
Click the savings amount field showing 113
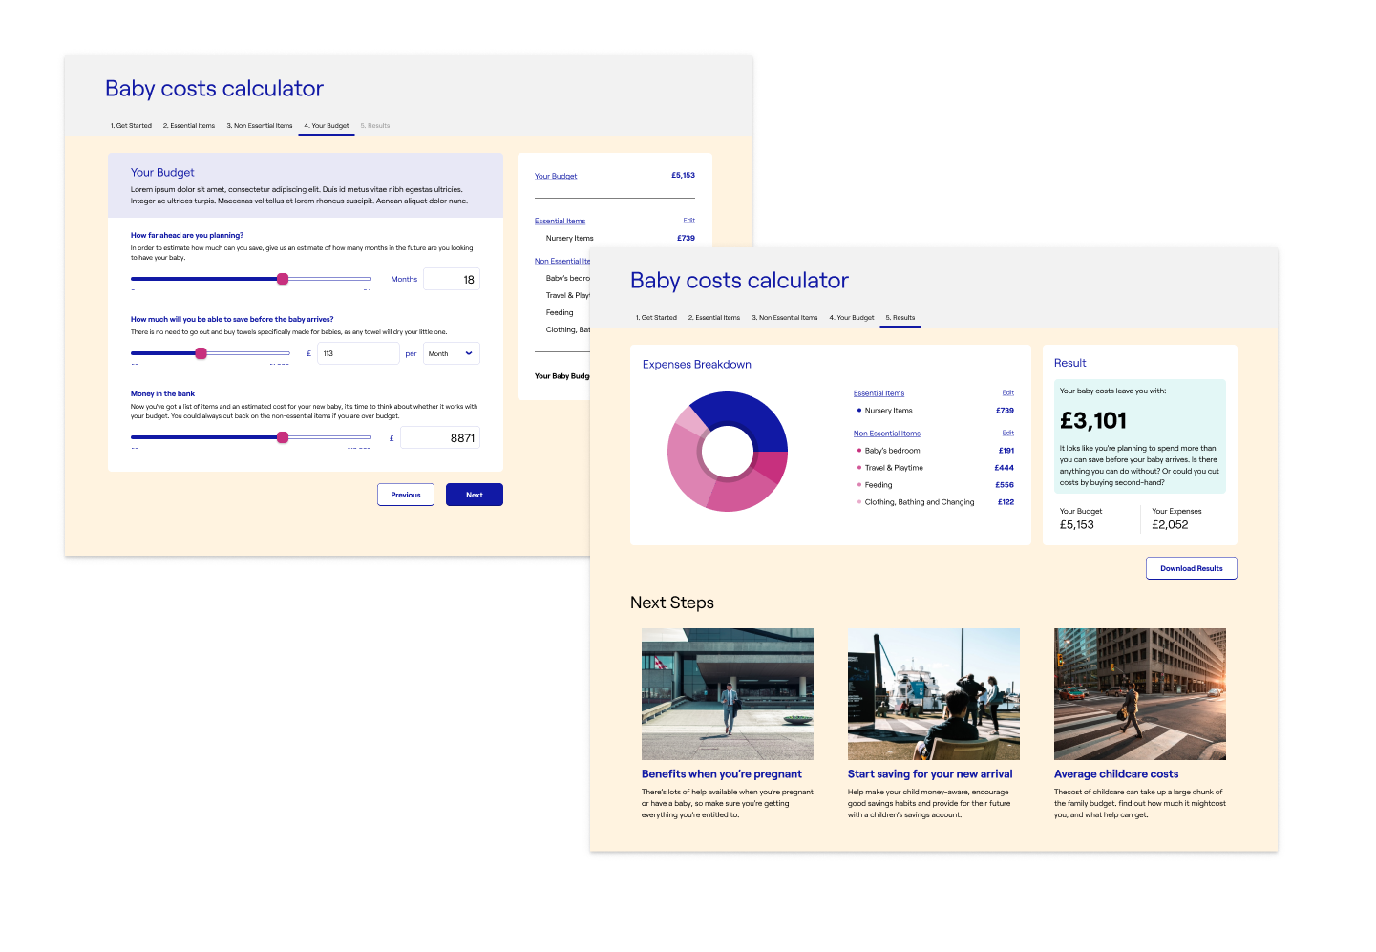pyautogui.click(x=358, y=353)
